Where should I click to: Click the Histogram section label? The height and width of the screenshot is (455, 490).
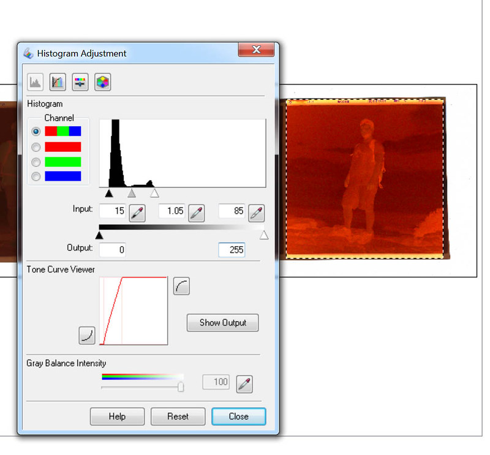[x=45, y=103]
